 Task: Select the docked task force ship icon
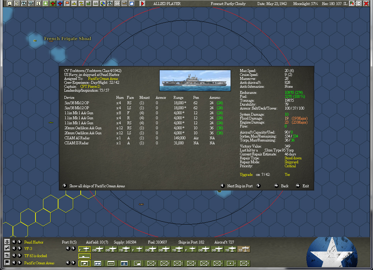tap(84, 256)
